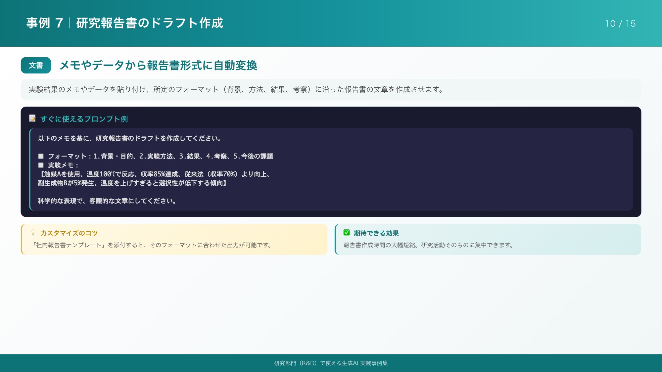Click the フォーマット line listing five report sections
The height and width of the screenshot is (372, 662).
coord(156,156)
